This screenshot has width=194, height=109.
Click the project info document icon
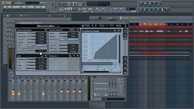point(162,9)
